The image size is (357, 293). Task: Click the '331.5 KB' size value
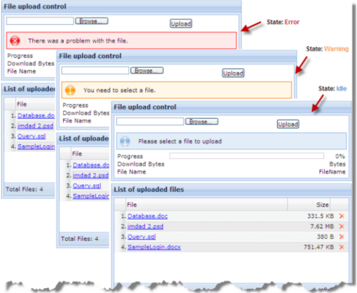(x=320, y=216)
